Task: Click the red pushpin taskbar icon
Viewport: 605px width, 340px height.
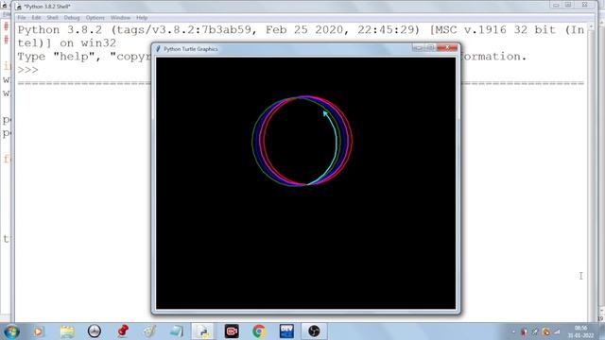Action: point(123,331)
